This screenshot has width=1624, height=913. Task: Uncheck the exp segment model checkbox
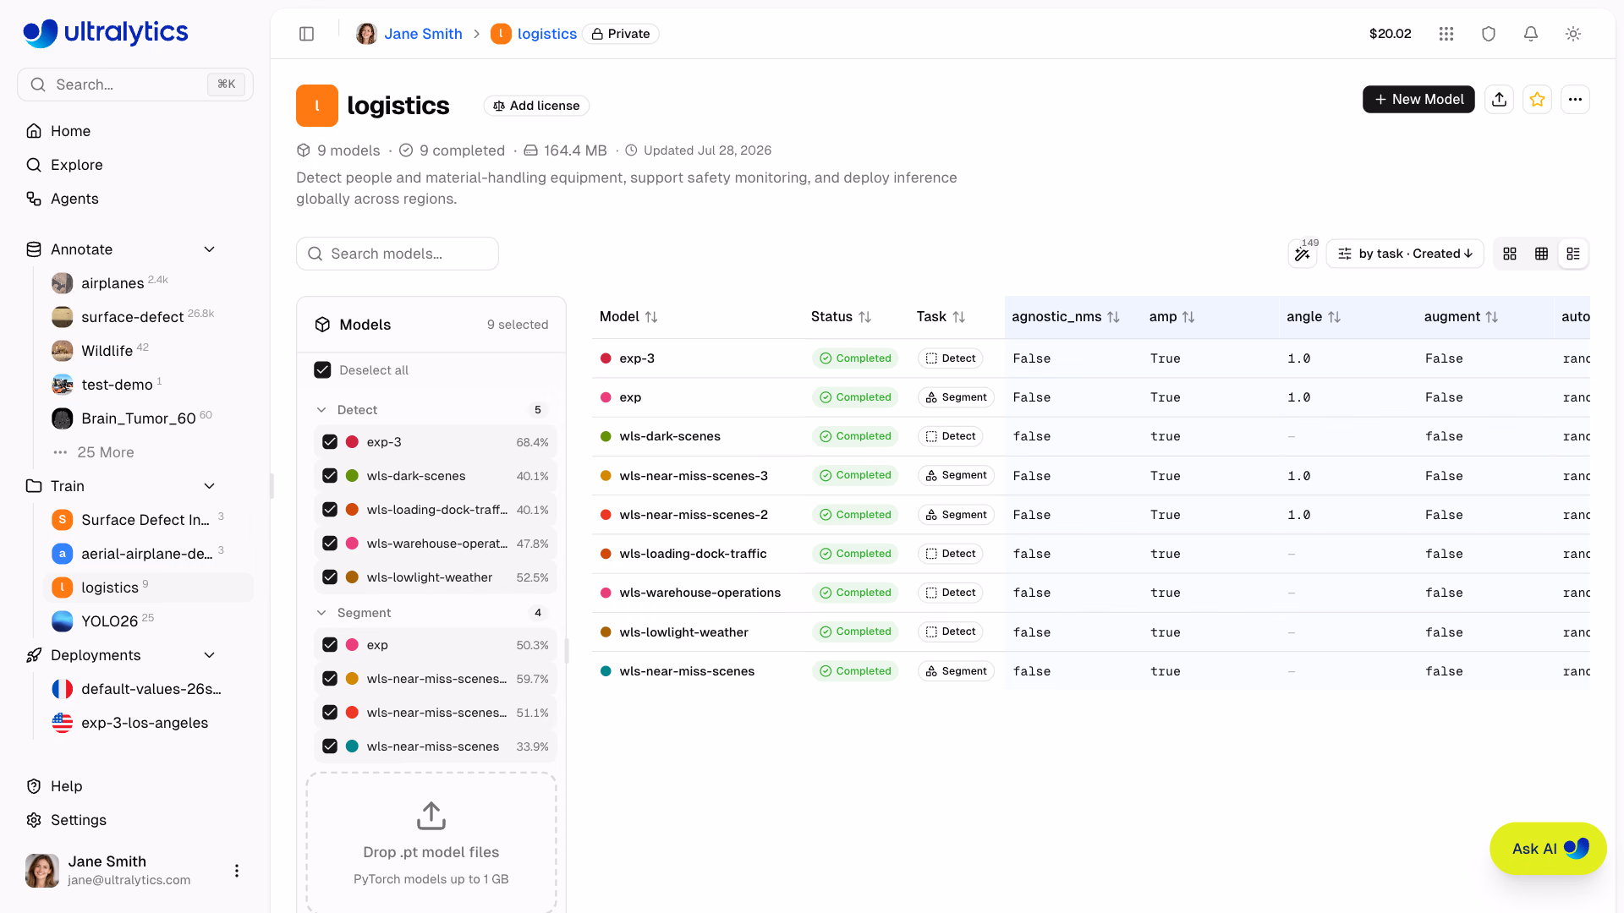tap(330, 645)
